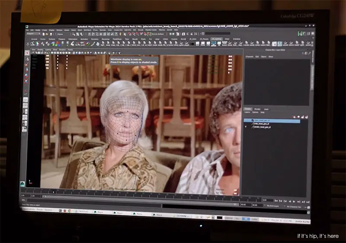The height and width of the screenshot is (243, 346).
Task: Click the Paint selection tool in toolbox
Action: point(26,64)
